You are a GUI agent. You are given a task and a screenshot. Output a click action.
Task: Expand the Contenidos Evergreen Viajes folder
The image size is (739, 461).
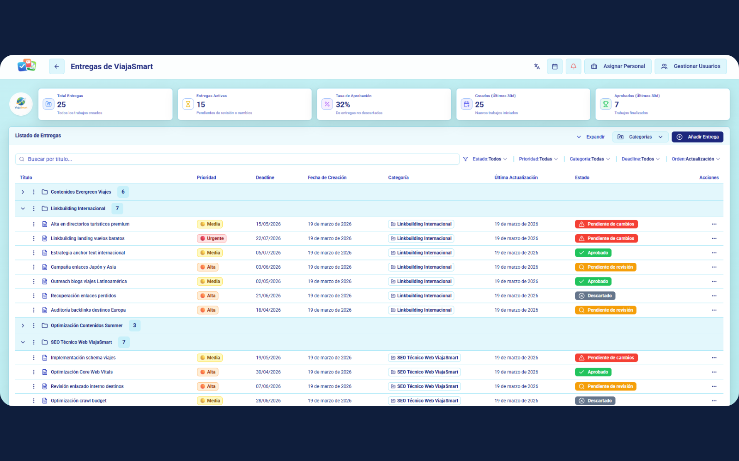pyautogui.click(x=23, y=192)
